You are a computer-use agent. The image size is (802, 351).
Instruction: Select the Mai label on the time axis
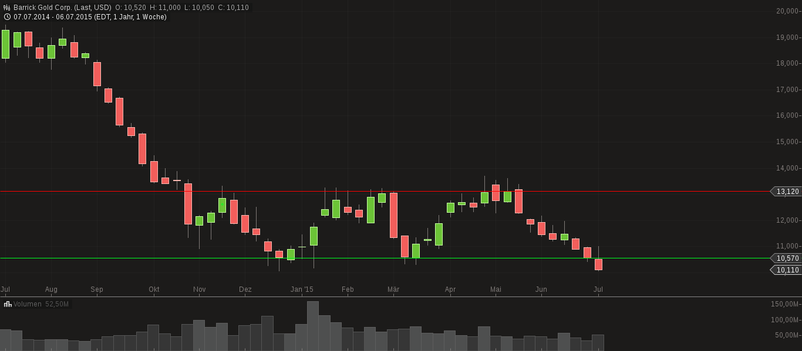pos(496,289)
